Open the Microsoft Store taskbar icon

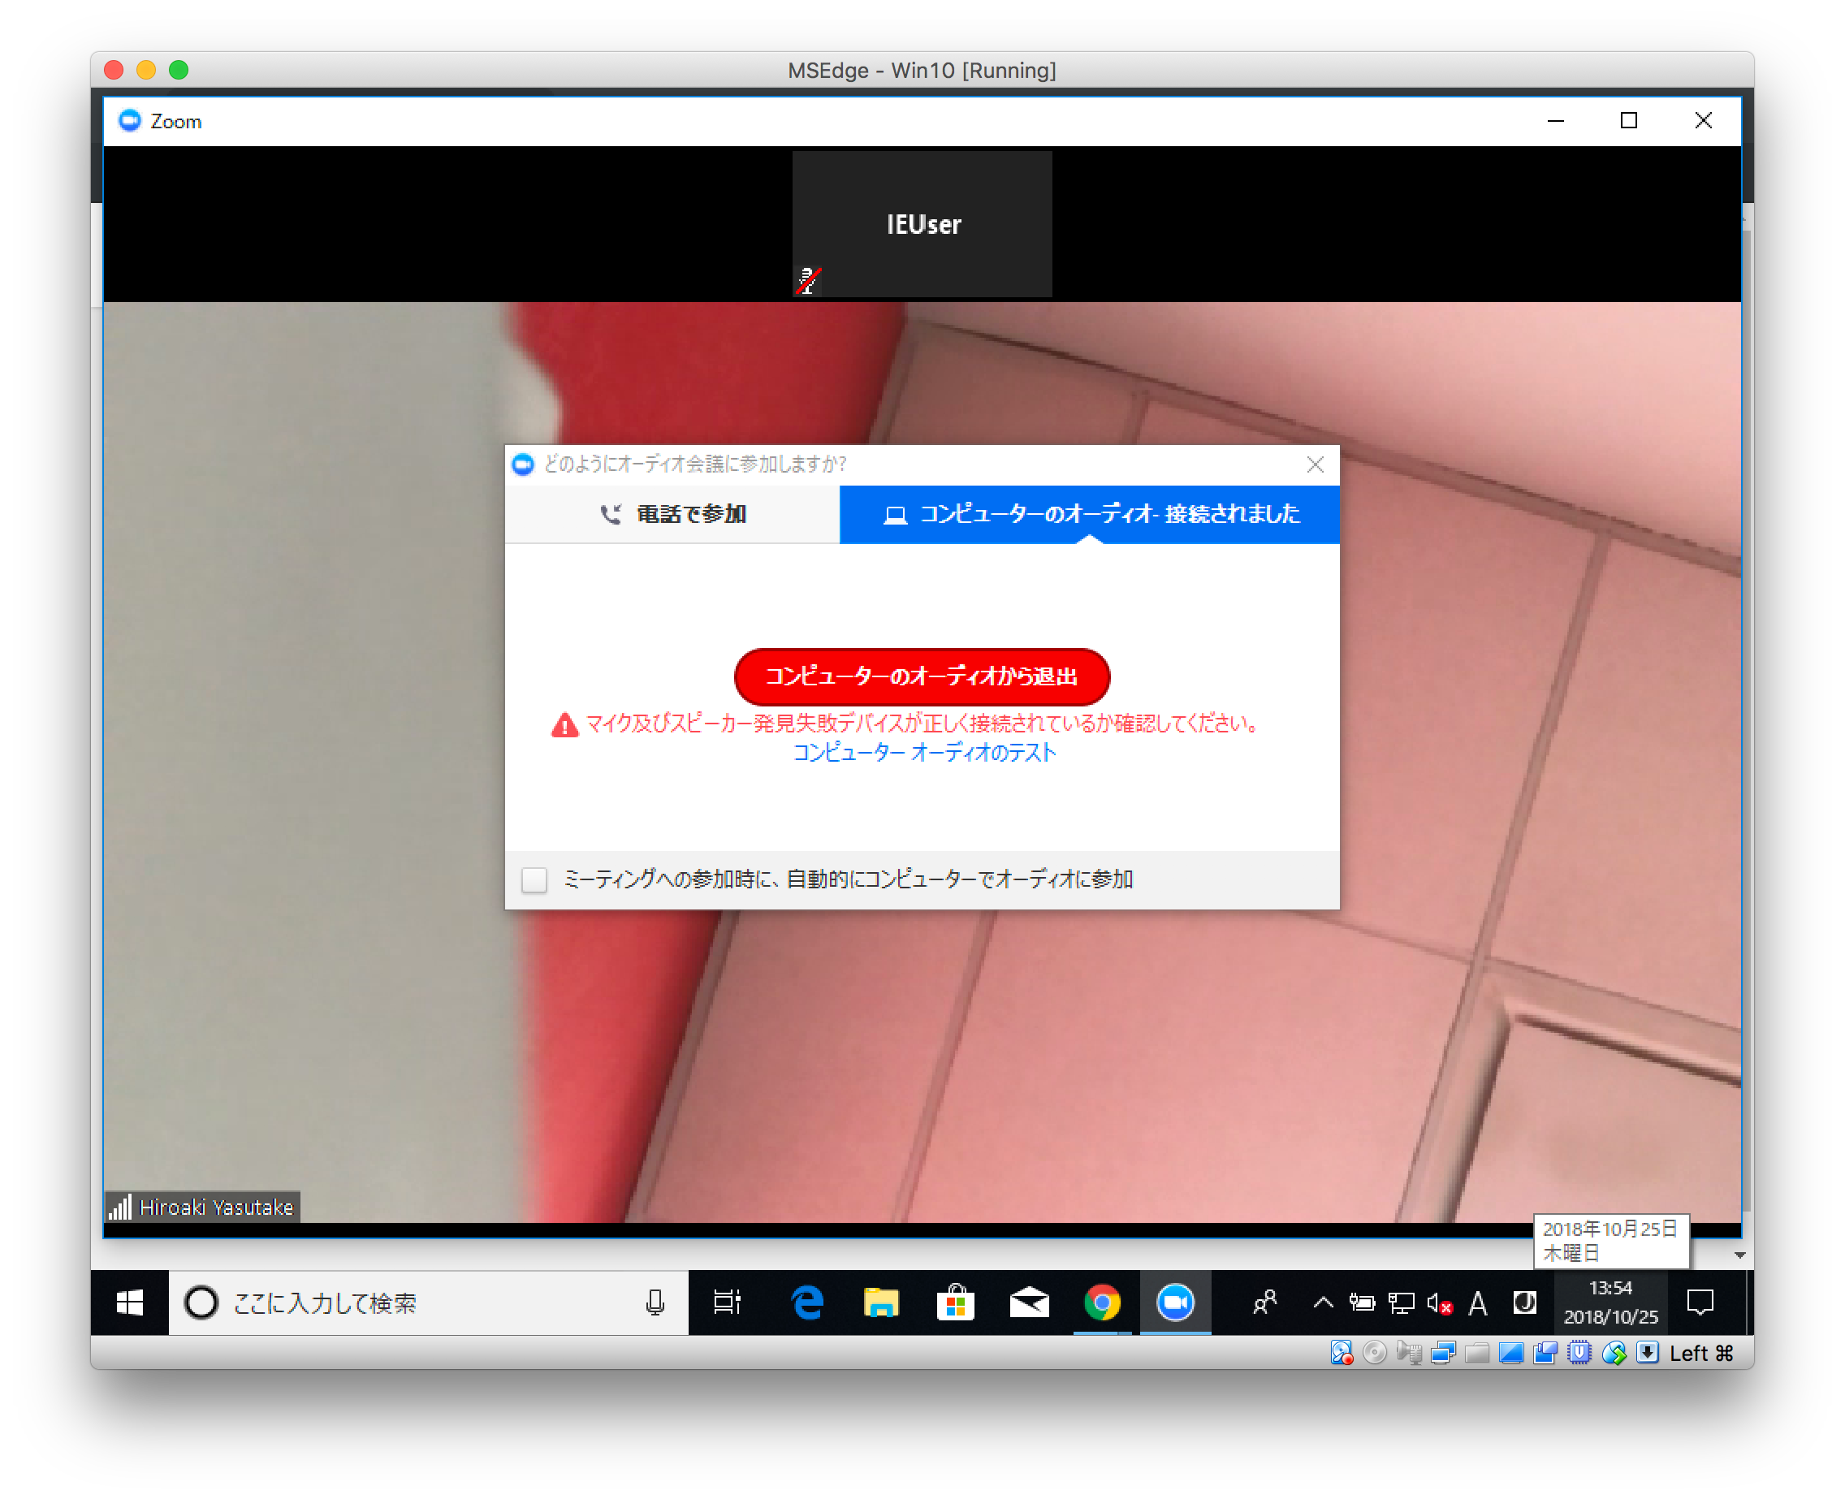point(955,1302)
